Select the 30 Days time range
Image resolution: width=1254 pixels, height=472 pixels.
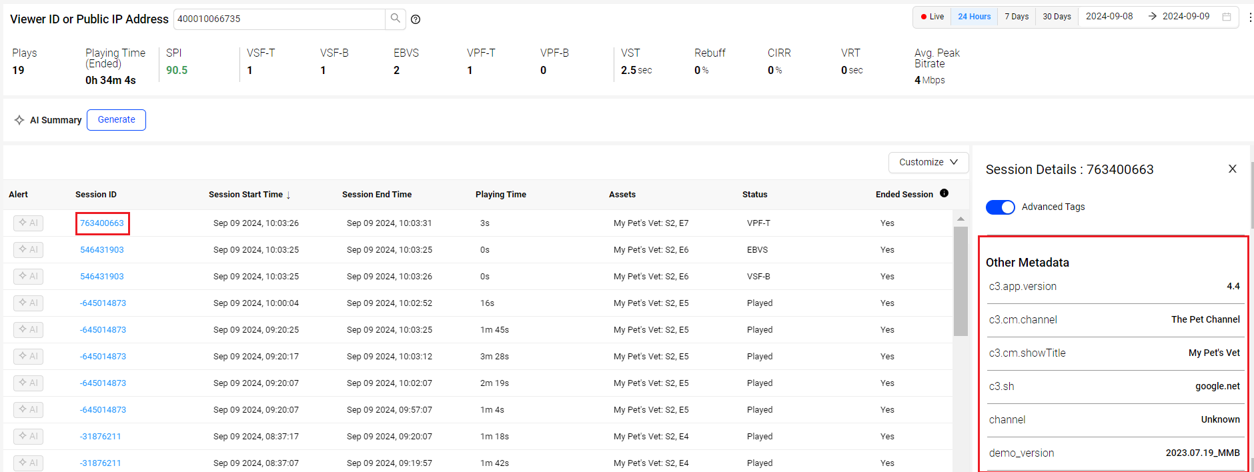[1057, 17]
